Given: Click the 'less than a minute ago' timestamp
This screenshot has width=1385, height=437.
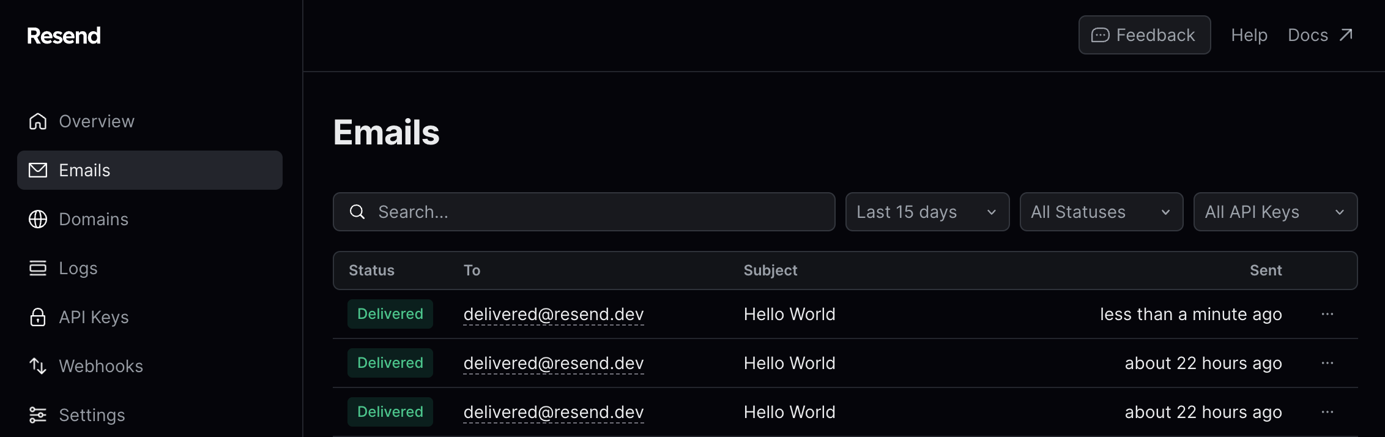Looking at the screenshot, I should (x=1191, y=314).
